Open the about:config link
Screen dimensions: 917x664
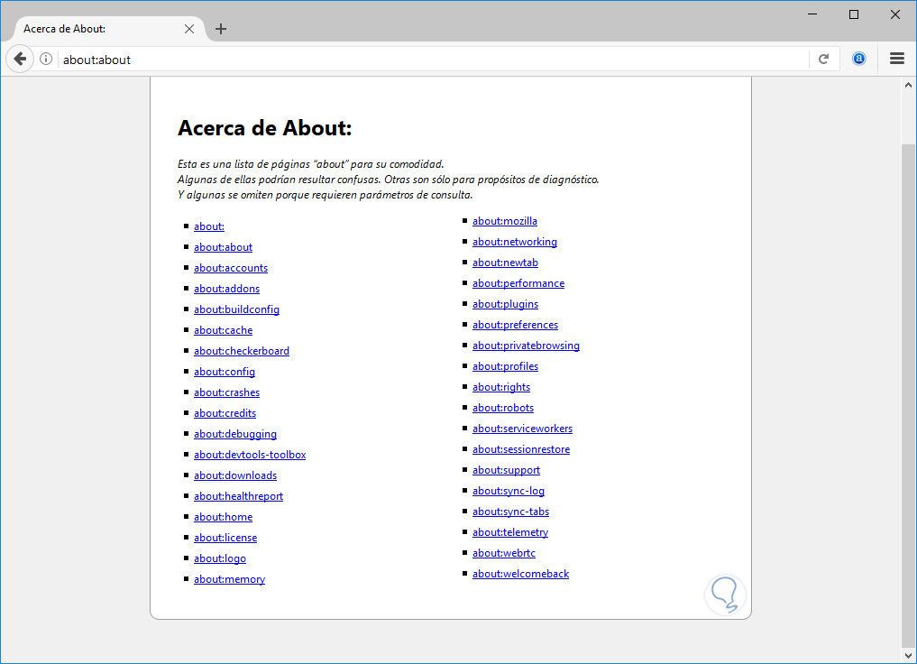(224, 372)
